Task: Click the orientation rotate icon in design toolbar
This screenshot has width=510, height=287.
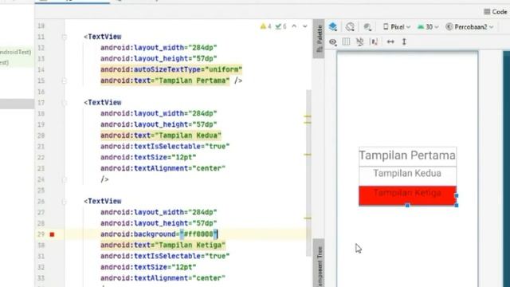Action: (350, 26)
